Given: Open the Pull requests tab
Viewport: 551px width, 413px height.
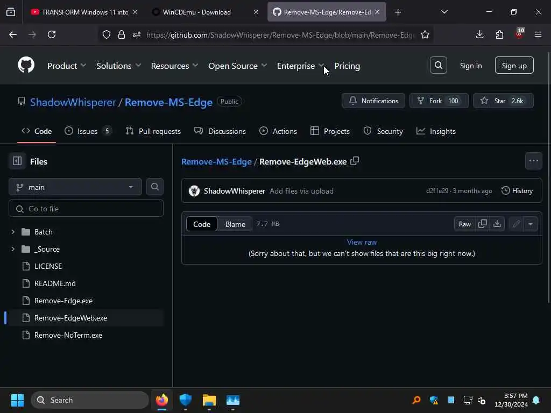Looking at the screenshot, I should tap(153, 131).
